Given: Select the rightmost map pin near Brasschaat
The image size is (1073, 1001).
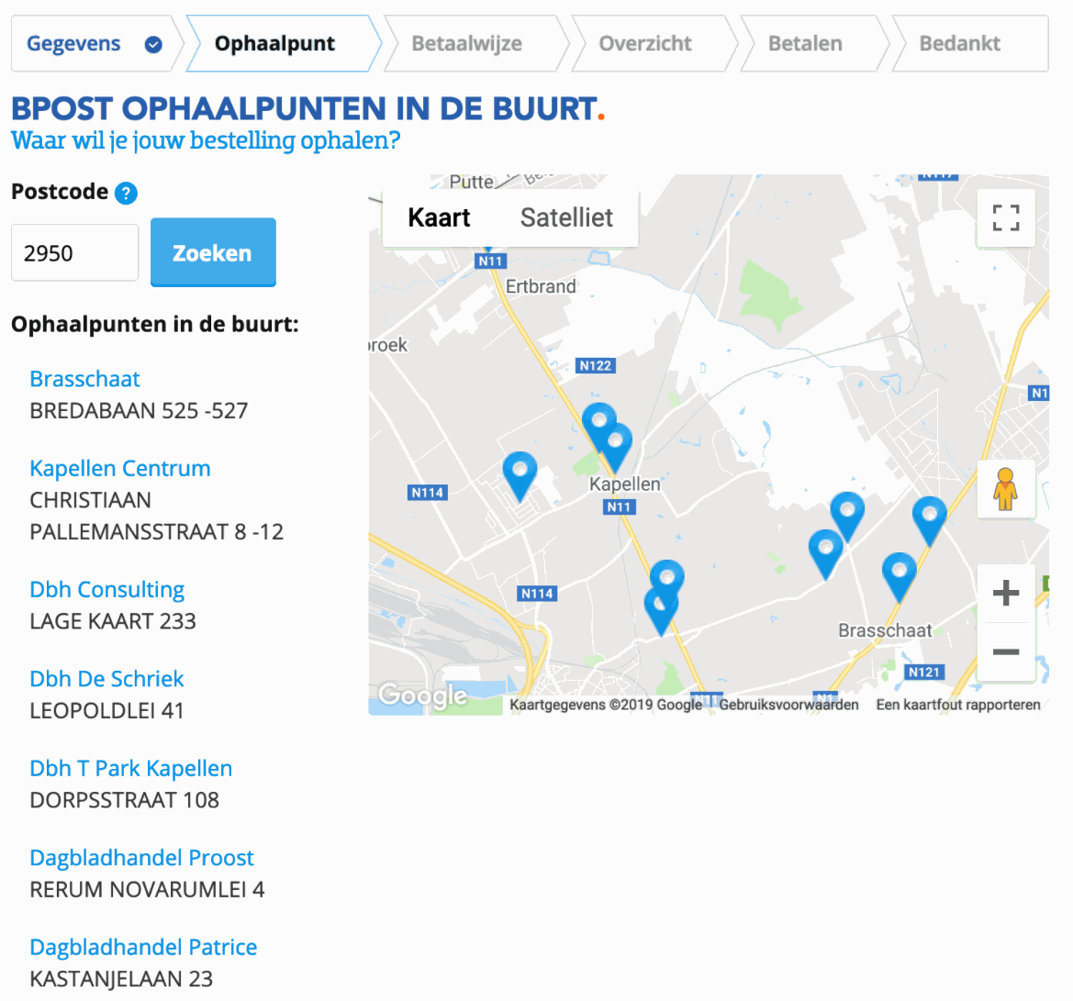Looking at the screenshot, I should pyautogui.click(x=929, y=520).
